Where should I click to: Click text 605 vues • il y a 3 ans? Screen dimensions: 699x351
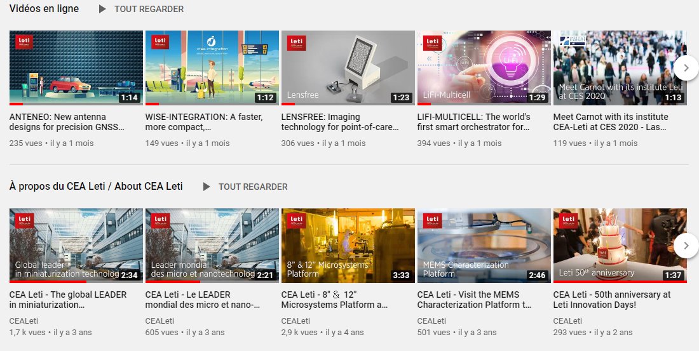click(x=185, y=333)
